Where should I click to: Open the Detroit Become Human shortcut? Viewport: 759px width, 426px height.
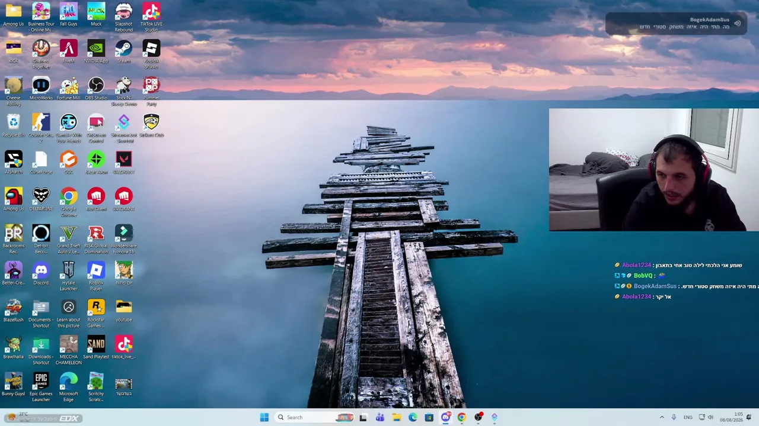coord(41,240)
